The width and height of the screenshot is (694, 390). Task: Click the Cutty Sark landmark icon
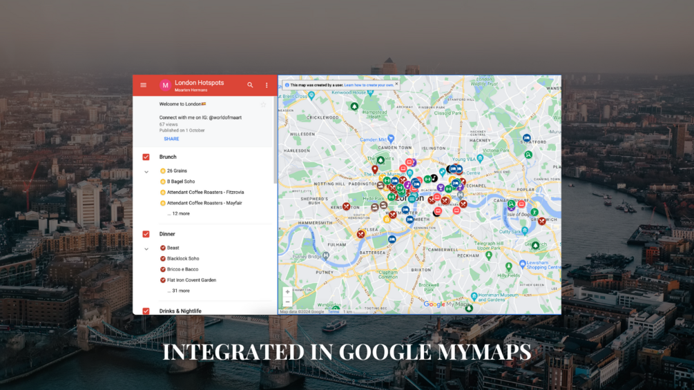(525, 231)
